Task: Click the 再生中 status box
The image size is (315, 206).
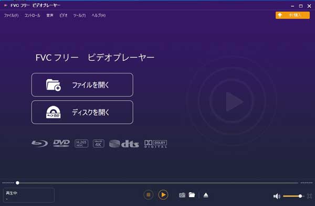Action: click(x=29, y=195)
